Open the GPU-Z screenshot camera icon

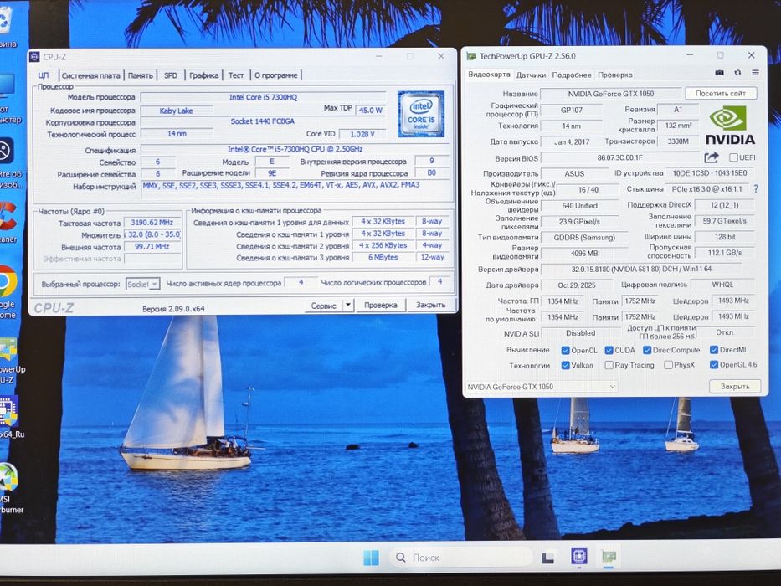click(x=719, y=73)
